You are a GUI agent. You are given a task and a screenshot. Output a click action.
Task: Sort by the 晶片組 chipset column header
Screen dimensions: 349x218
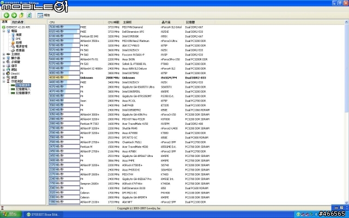click(172, 22)
